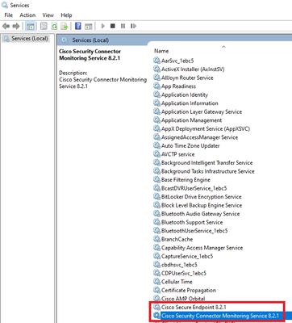
Task: Click the gear icon beside Certificate Propagation
Action: click(156, 290)
